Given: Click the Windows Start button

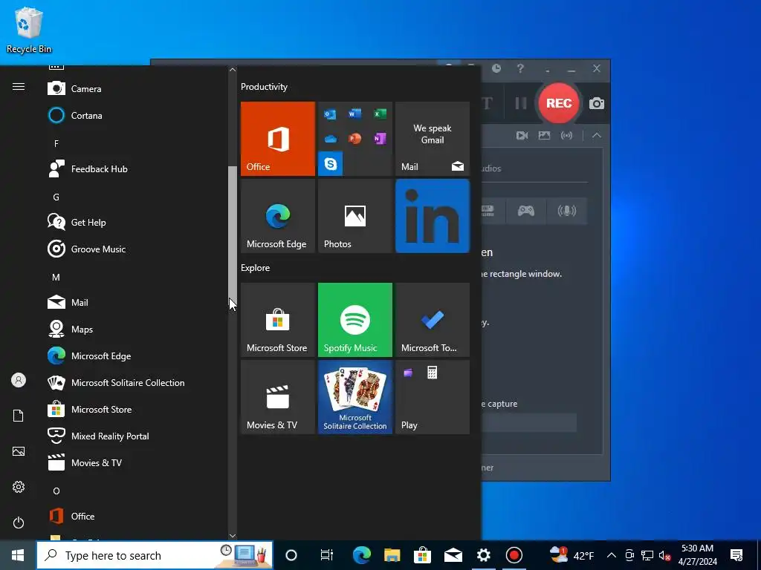Looking at the screenshot, I should tap(18, 555).
